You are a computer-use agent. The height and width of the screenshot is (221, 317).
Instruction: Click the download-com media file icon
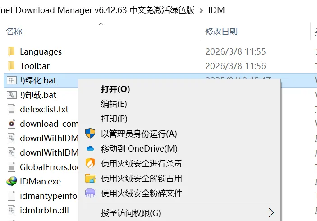point(12,124)
